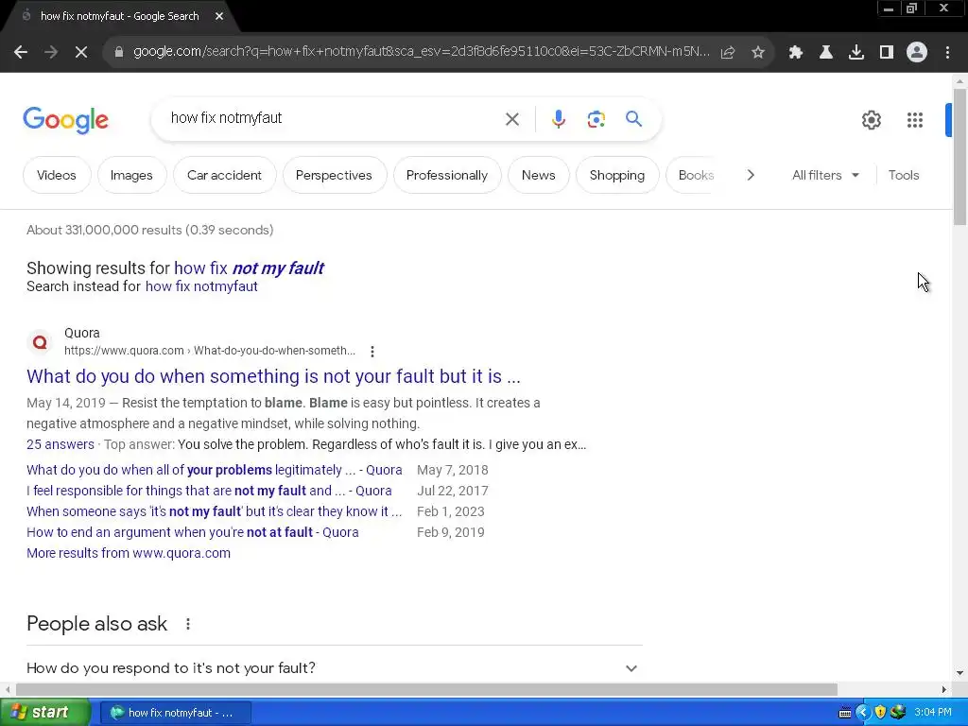Open the Windows Start button

click(x=45, y=713)
